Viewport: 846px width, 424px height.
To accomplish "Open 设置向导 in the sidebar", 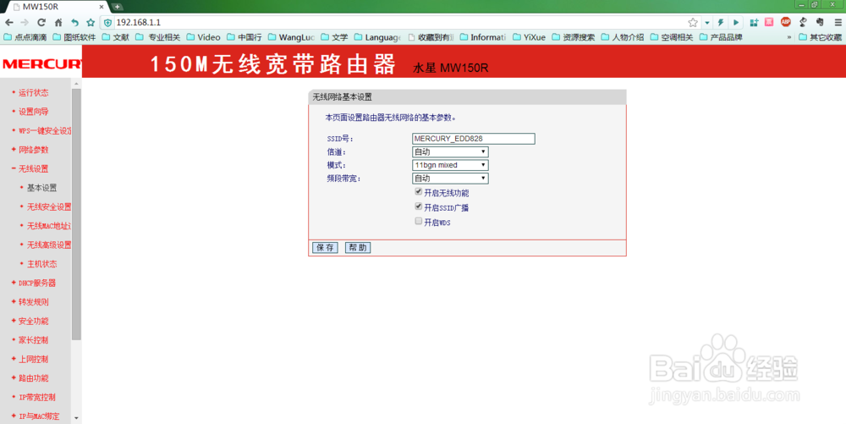I will coord(34,112).
